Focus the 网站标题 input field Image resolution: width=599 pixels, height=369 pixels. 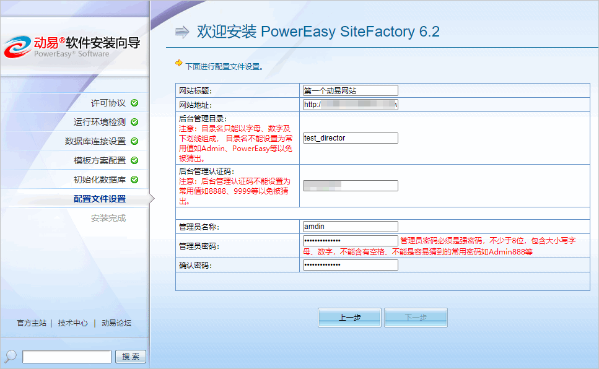pos(351,90)
